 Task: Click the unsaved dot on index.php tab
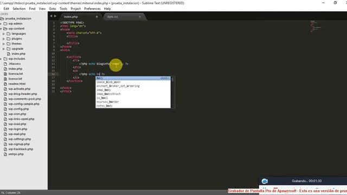pyautogui.click(x=97, y=17)
